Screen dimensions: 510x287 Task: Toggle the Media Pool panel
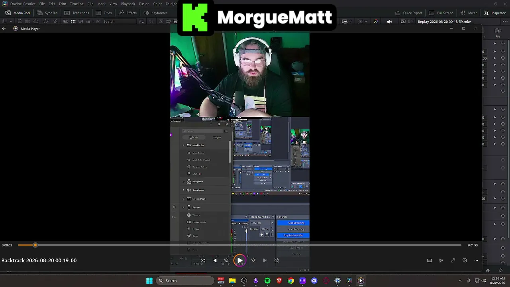[x=18, y=13]
